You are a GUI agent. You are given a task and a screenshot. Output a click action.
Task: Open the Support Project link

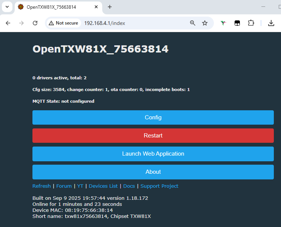[159, 186]
